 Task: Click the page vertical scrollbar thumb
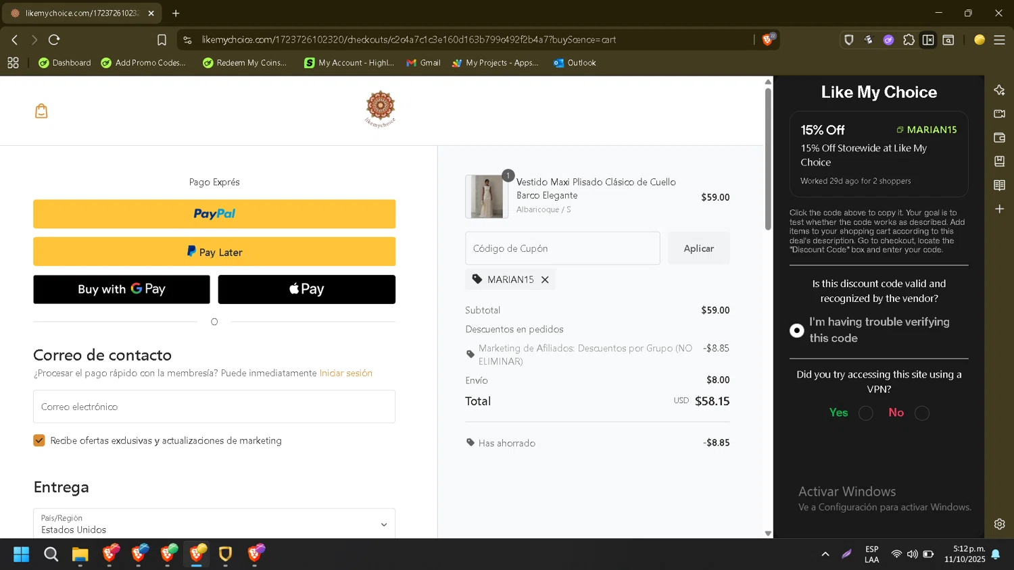coord(768,159)
